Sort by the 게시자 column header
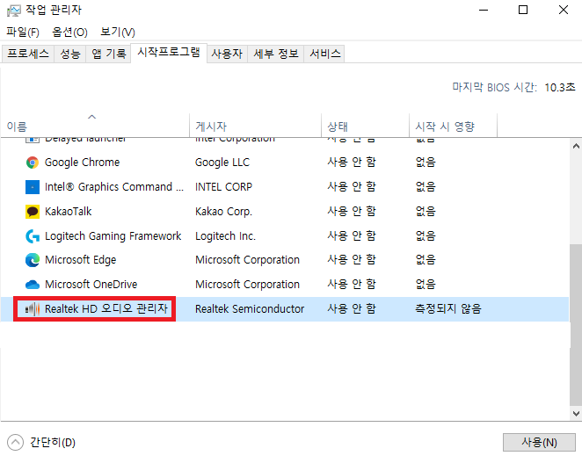This screenshot has height=463, width=582. tap(255, 127)
